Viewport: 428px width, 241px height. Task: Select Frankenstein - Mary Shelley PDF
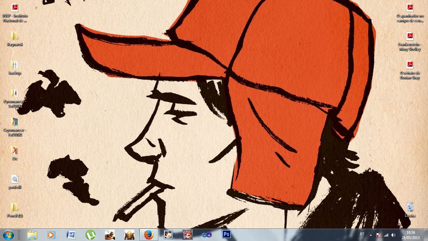click(410, 41)
